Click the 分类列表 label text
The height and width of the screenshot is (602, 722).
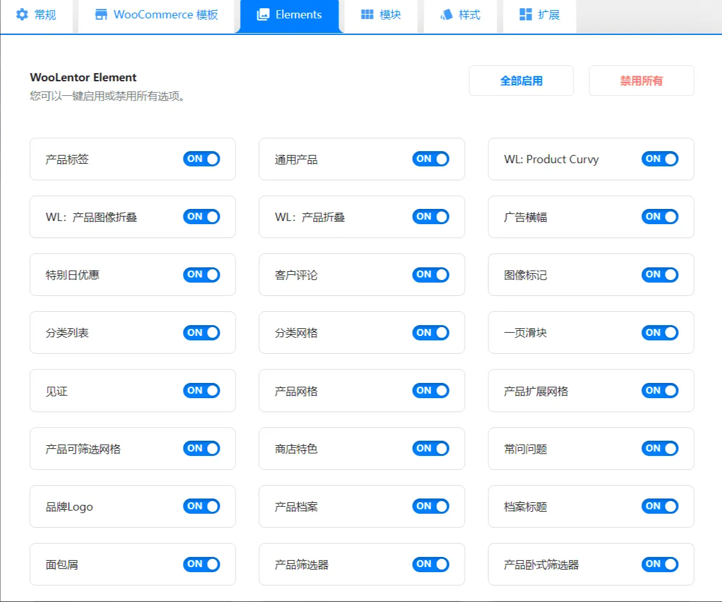coord(67,333)
